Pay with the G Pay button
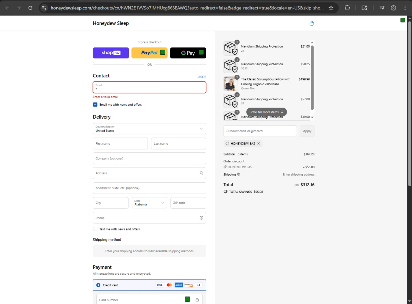Screen dimensions: 412x304 click(188, 53)
